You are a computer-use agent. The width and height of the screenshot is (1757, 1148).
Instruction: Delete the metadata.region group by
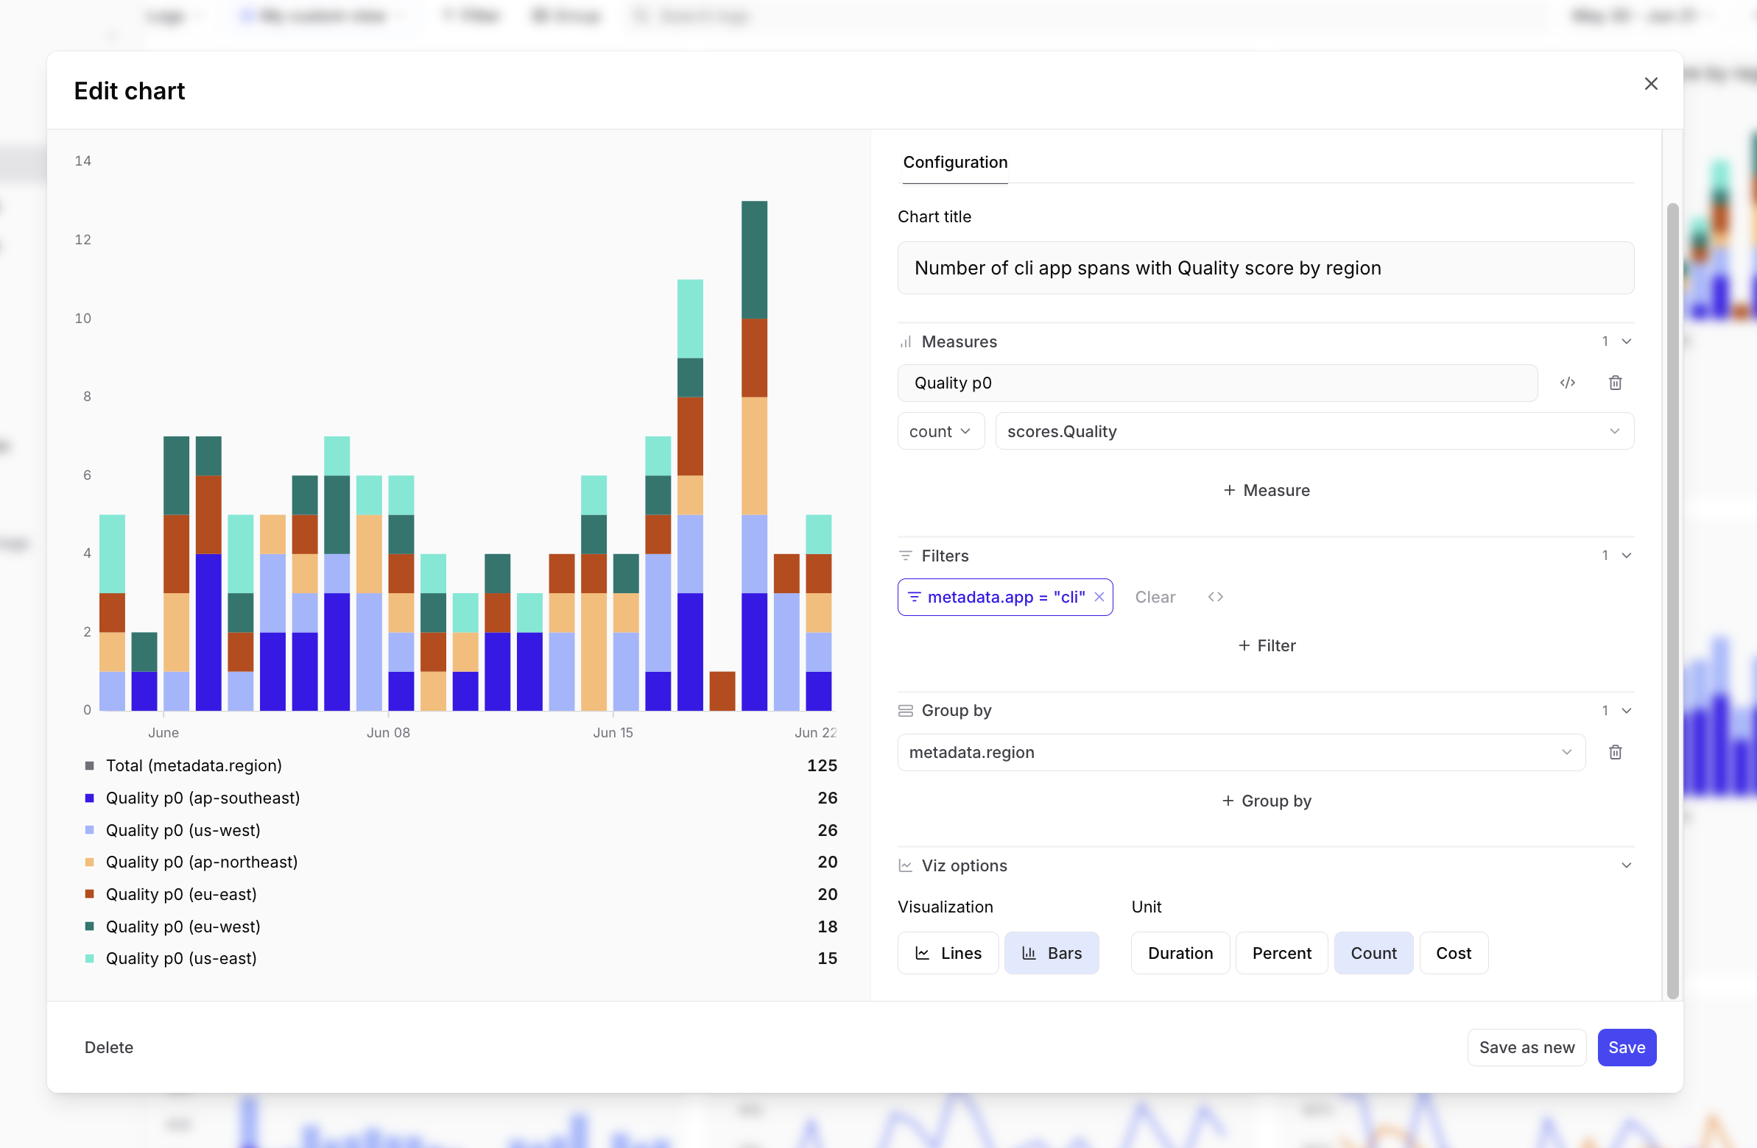pyautogui.click(x=1616, y=752)
